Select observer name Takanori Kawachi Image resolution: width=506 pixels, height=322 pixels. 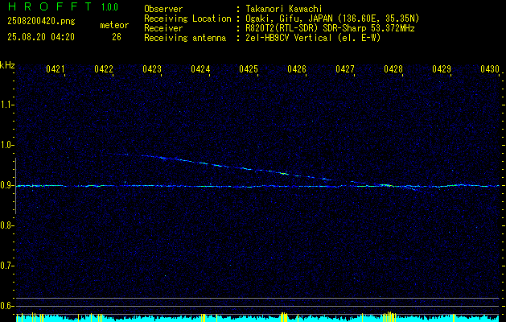[284, 9]
